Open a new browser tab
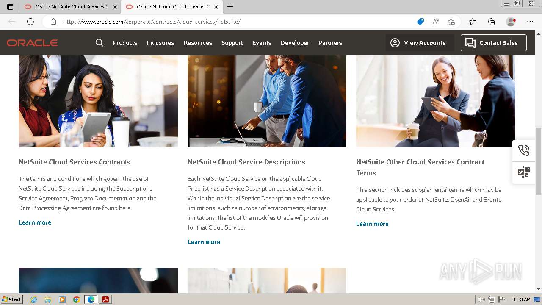Image resolution: width=542 pixels, height=305 pixels. tap(230, 7)
